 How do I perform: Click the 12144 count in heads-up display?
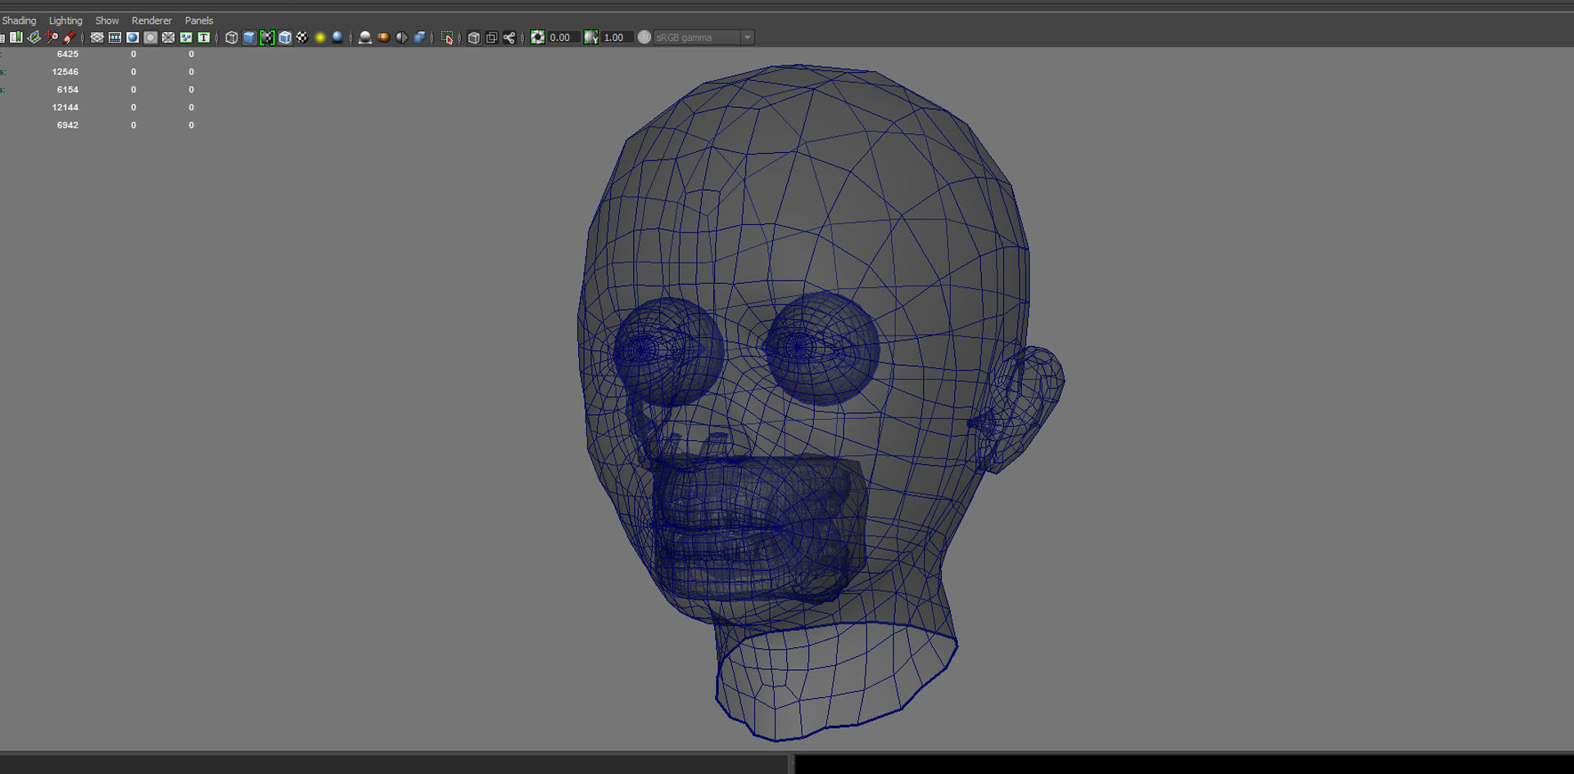pyautogui.click(x=66, y=107)
